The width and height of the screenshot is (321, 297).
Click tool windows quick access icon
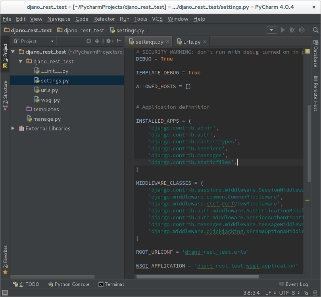coord(5,293)
